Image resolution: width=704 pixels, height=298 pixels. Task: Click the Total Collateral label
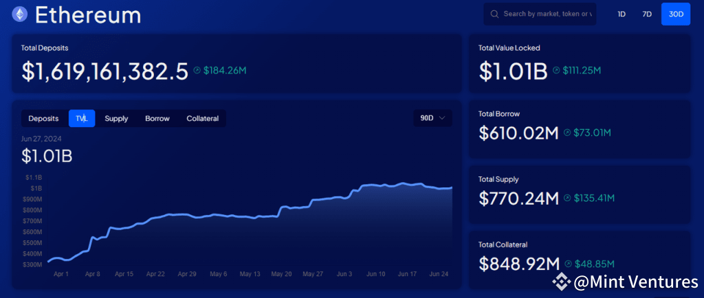coord(503,244)
